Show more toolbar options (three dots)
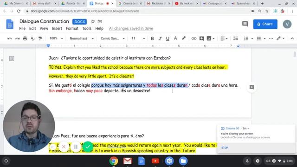Image resolution: width=297 pixels, height=167 pixels. pyautogui.click(x=271, y=39)
